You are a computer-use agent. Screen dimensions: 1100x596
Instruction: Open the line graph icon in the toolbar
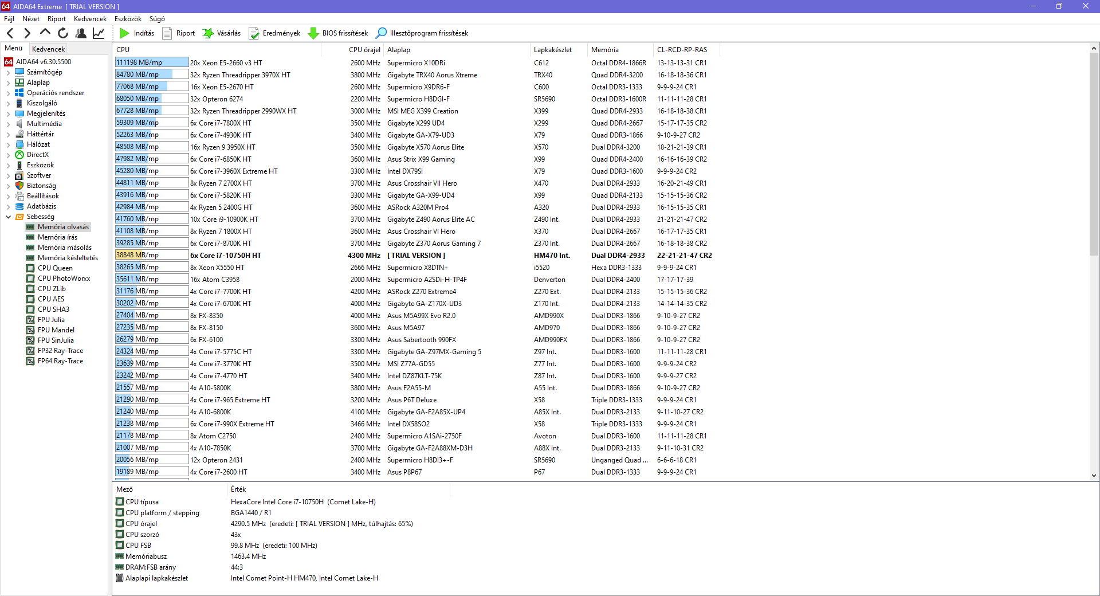99,33
